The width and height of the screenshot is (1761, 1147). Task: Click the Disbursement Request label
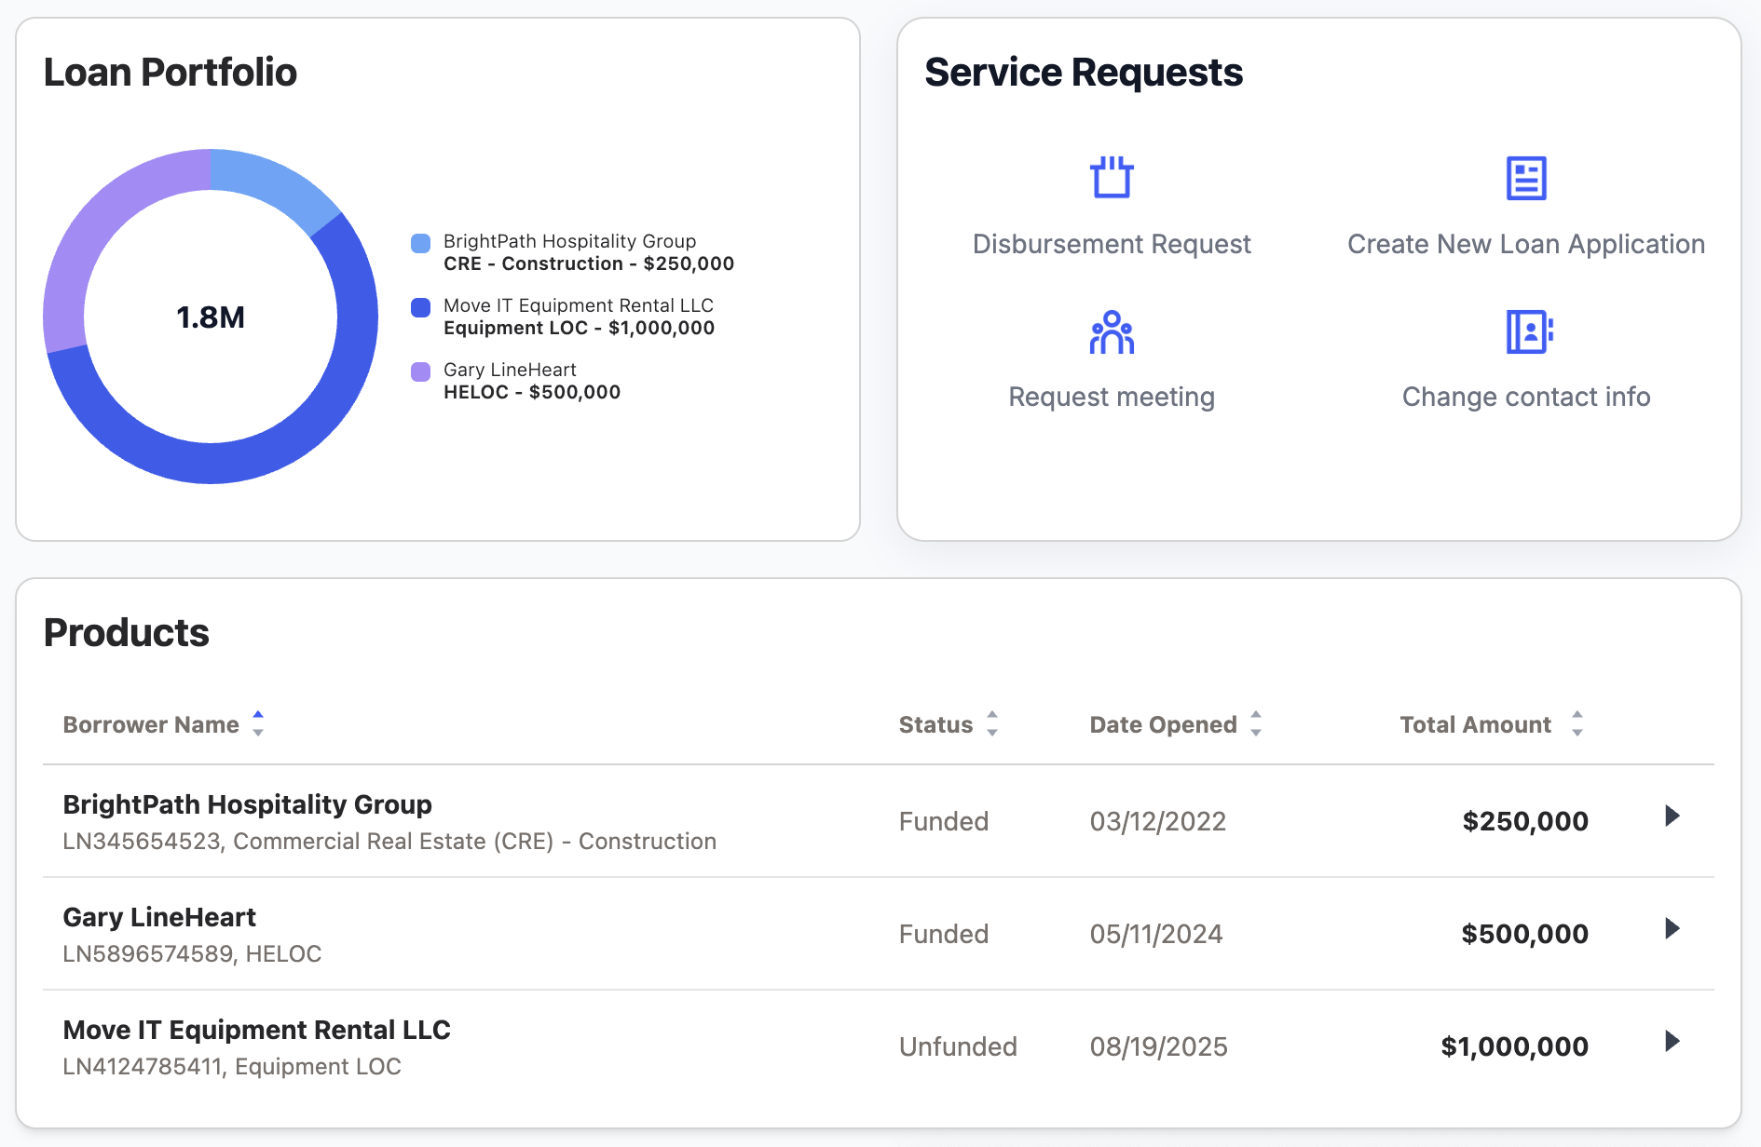point(1111,244)
